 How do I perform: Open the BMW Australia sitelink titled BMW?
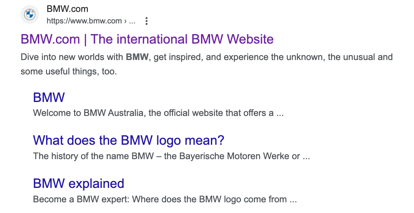(x=49, y=97)
